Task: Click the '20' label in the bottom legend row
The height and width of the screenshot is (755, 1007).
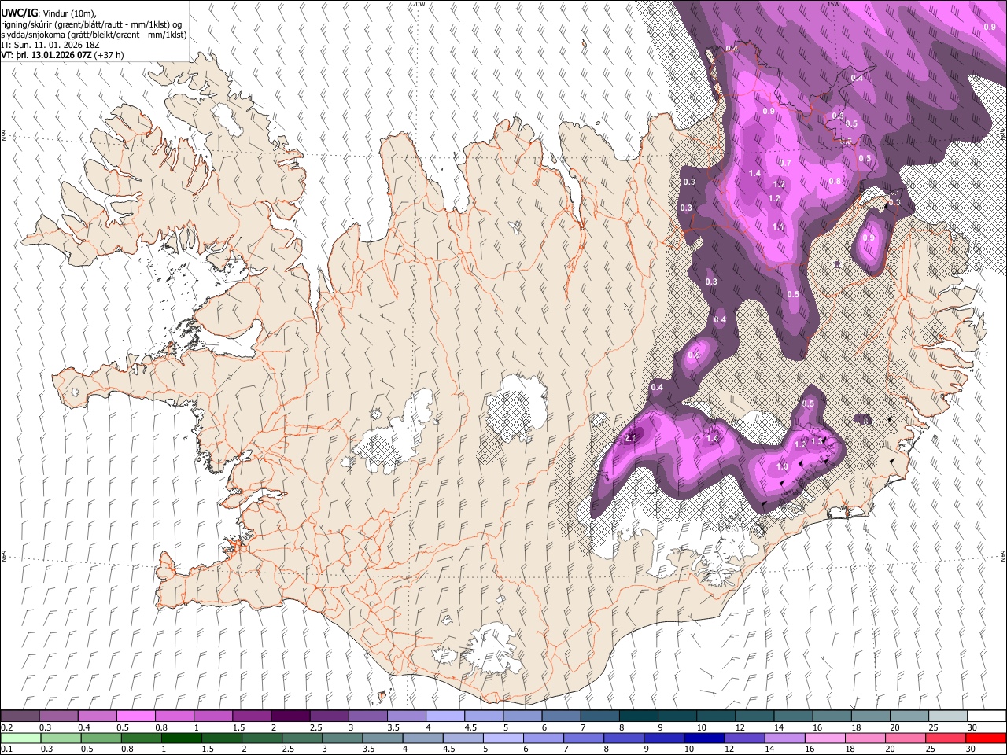Action: tap(891, 749)
